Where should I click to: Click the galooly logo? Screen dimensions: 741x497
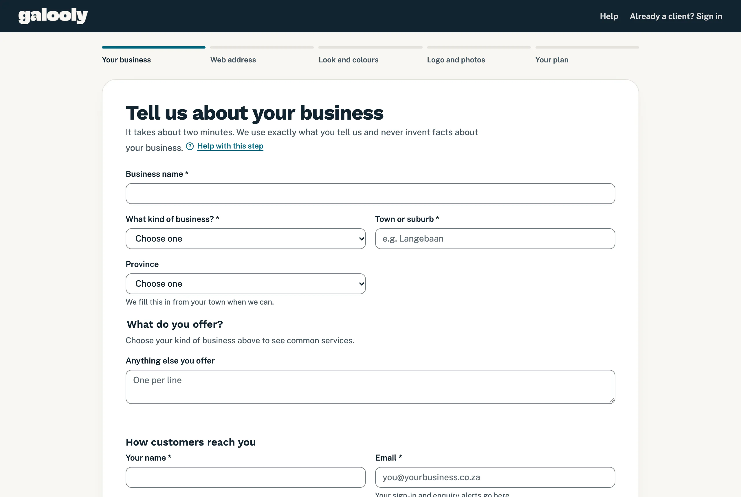pos(53,16)
